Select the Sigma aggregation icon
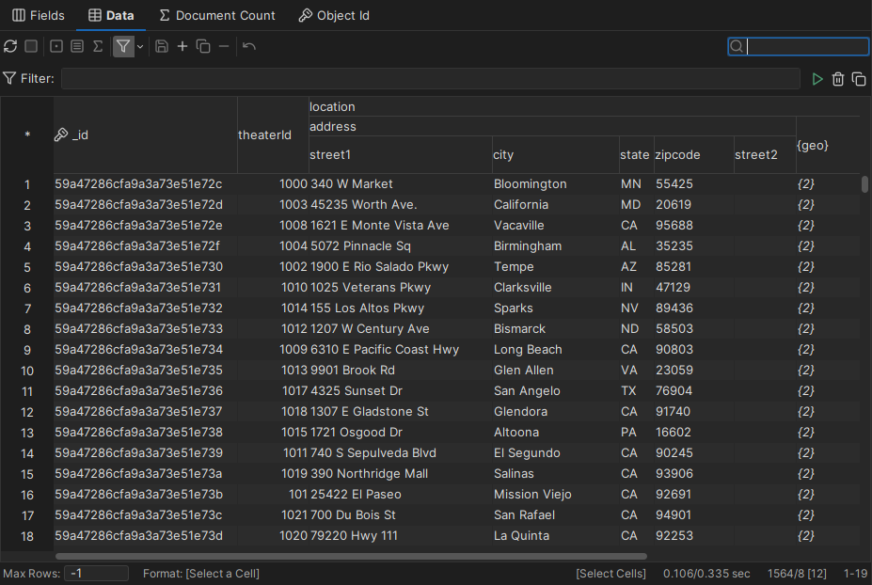 100,45
